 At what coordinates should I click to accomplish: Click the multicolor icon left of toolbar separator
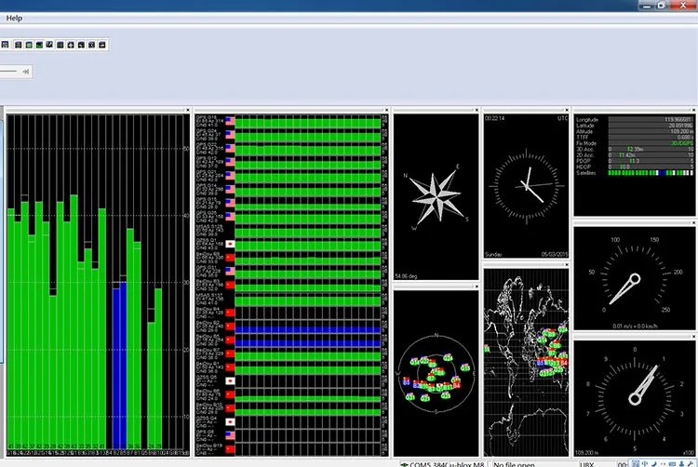(6, 45)
